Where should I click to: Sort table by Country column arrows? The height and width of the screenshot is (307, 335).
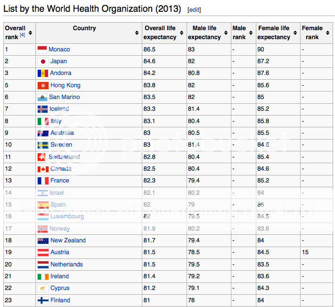point(137,33)
